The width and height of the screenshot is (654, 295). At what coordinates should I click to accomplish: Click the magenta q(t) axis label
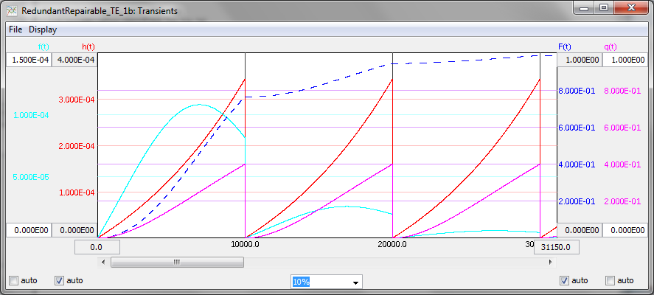[x=610, y=46]
